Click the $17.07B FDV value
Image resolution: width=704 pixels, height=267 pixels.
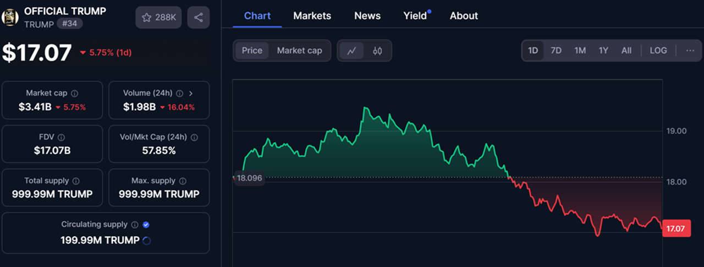click(52, 150)
